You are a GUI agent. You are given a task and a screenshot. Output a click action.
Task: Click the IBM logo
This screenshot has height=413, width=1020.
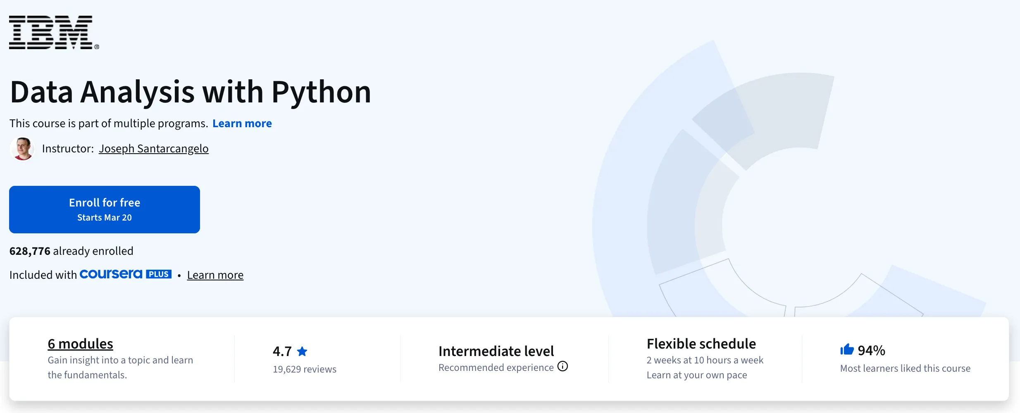click(52, 32)
